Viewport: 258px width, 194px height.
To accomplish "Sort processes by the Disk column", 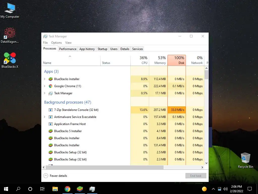I will 177,60.
